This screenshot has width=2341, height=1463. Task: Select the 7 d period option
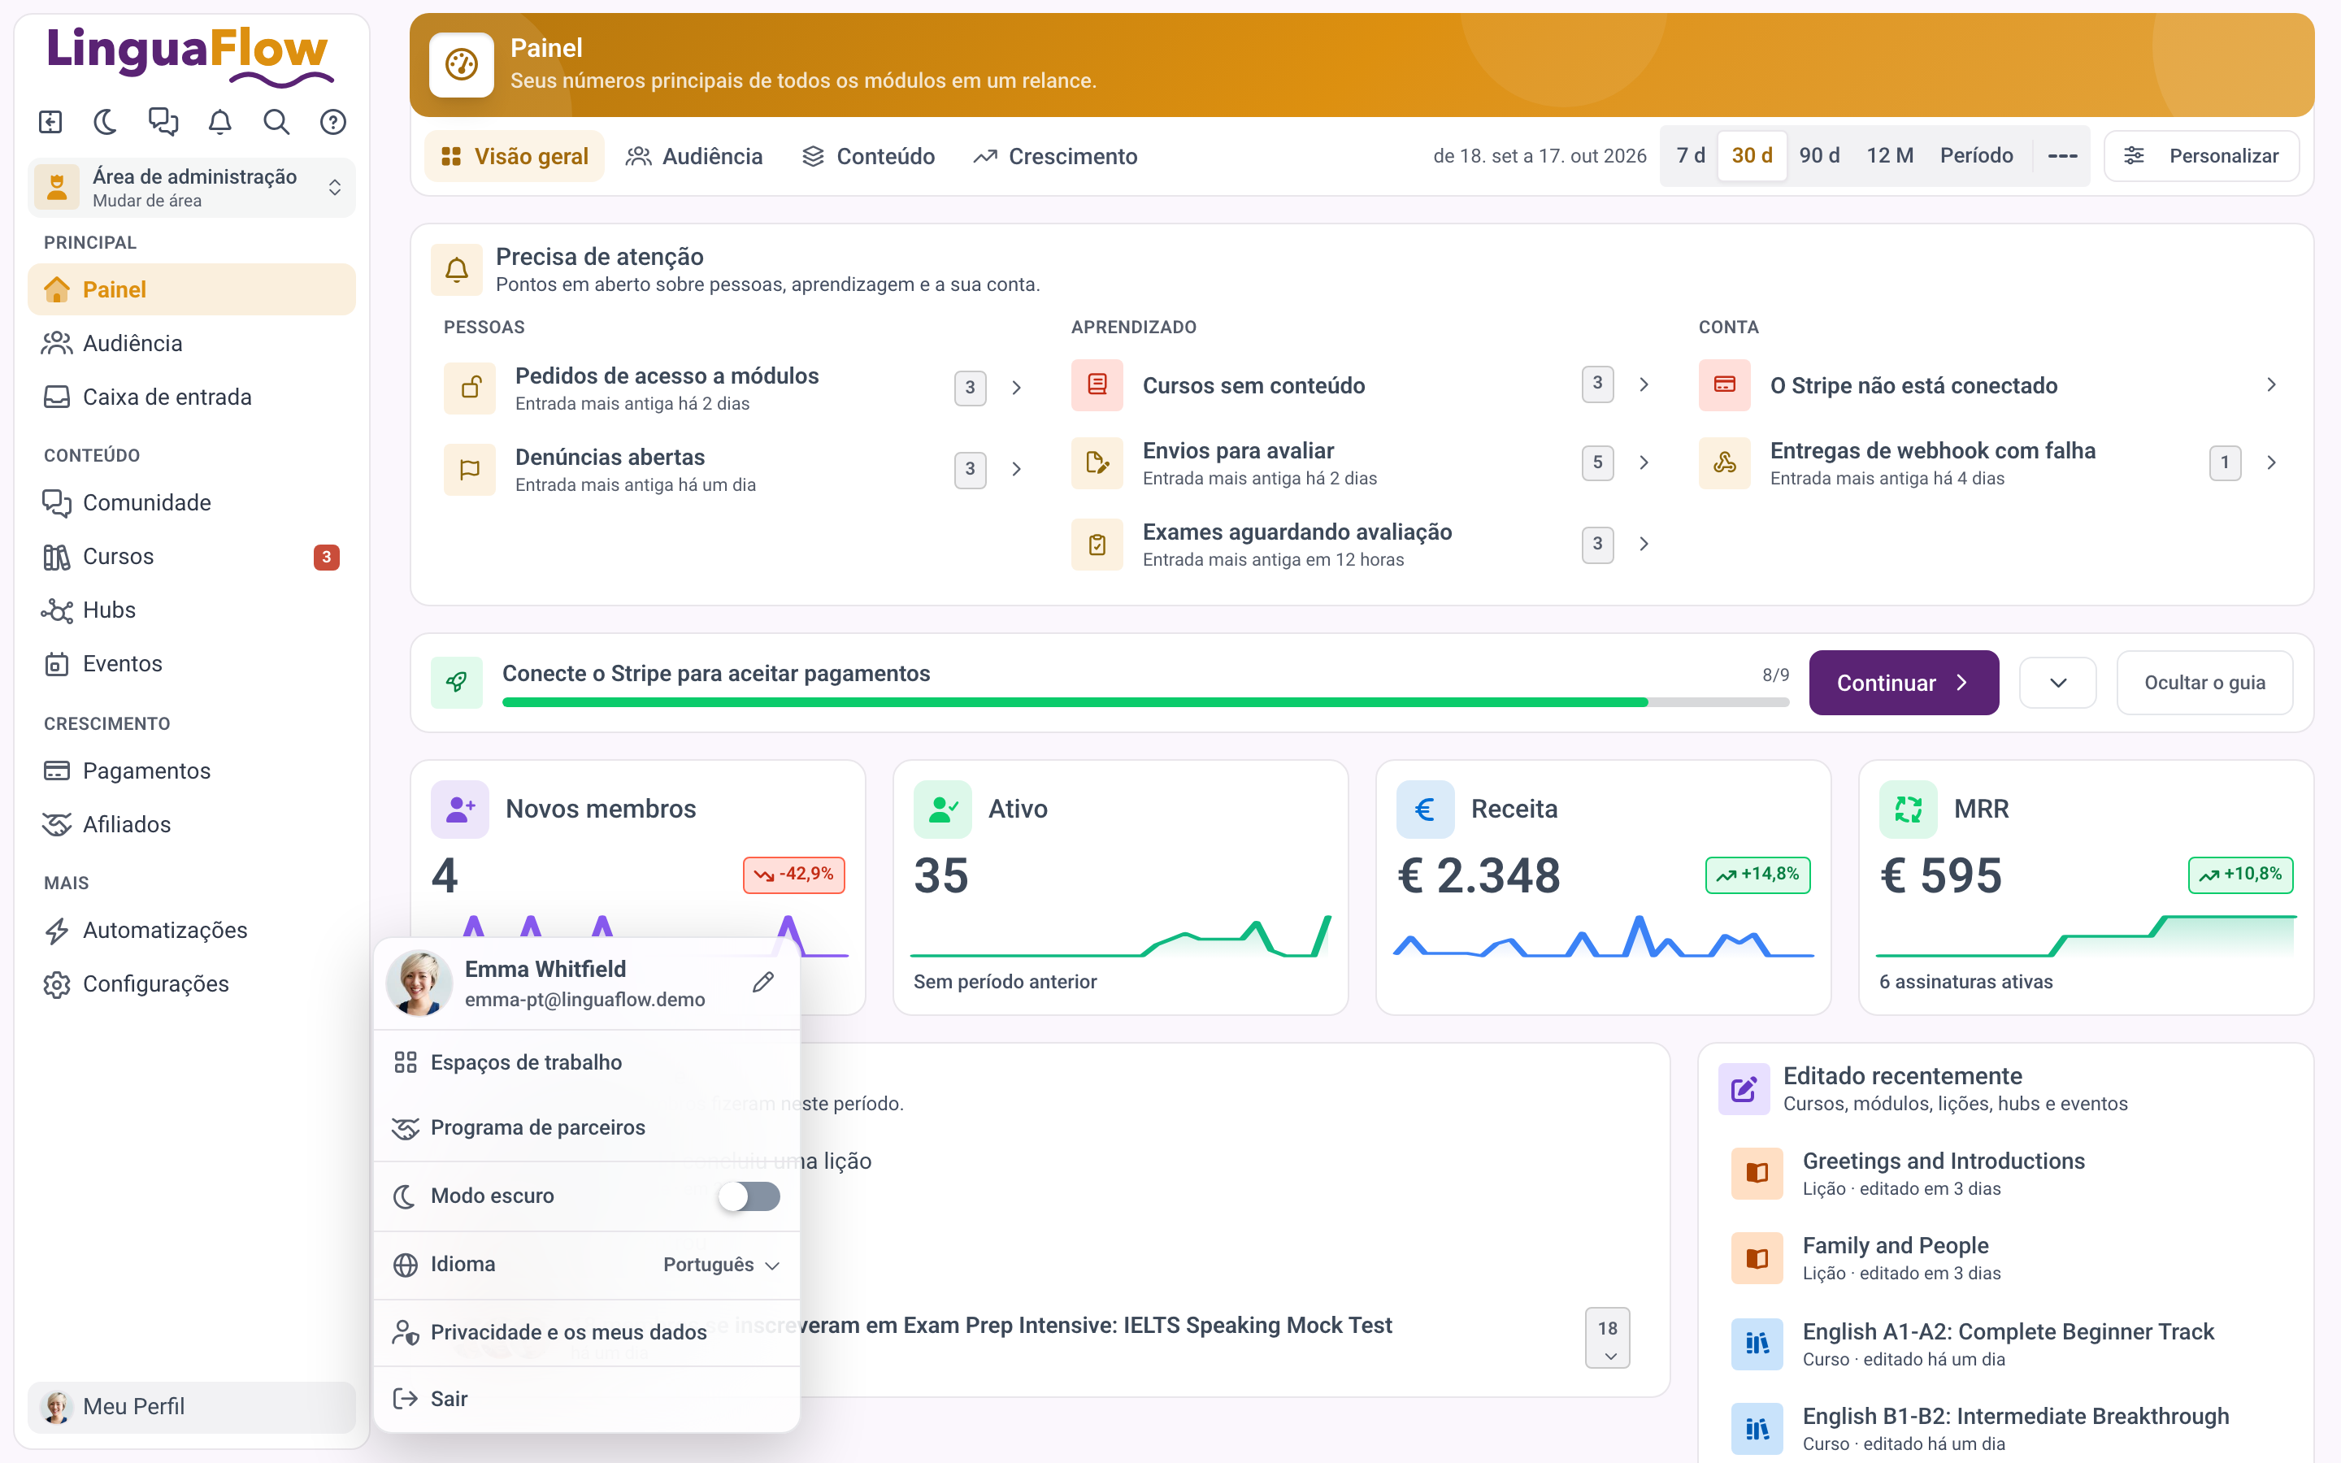coord(1690,156)
